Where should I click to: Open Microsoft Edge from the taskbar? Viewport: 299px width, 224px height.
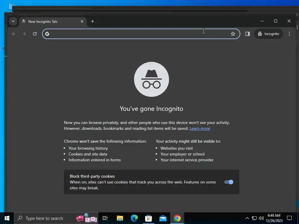click(134, 218)
